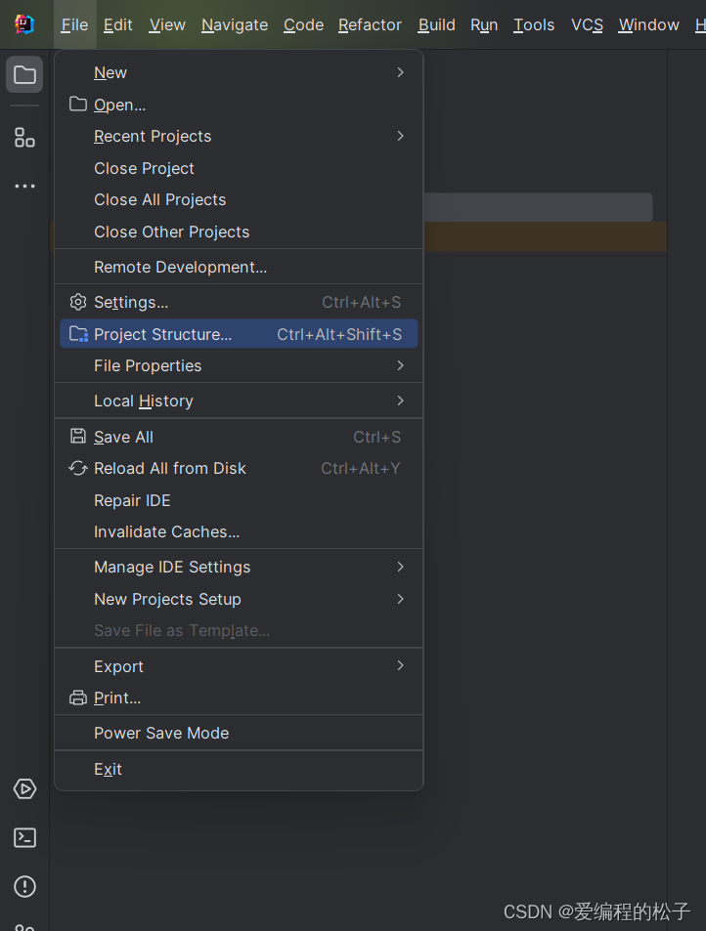
Task: Open the Navigate menu
Action: [235, 25]
